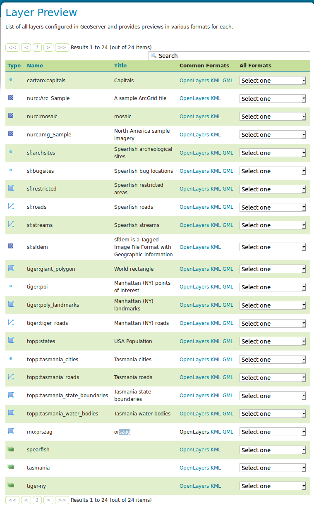Viewport: 314px width, 508px height.
Task: Click the polygon icon for mo:orszag
Action: coord(11,431)
